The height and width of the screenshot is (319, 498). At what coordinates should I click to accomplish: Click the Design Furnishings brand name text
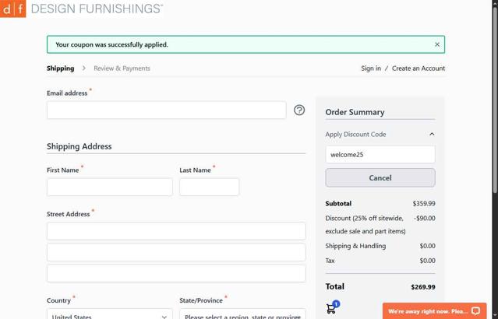[x=97, y=9]
